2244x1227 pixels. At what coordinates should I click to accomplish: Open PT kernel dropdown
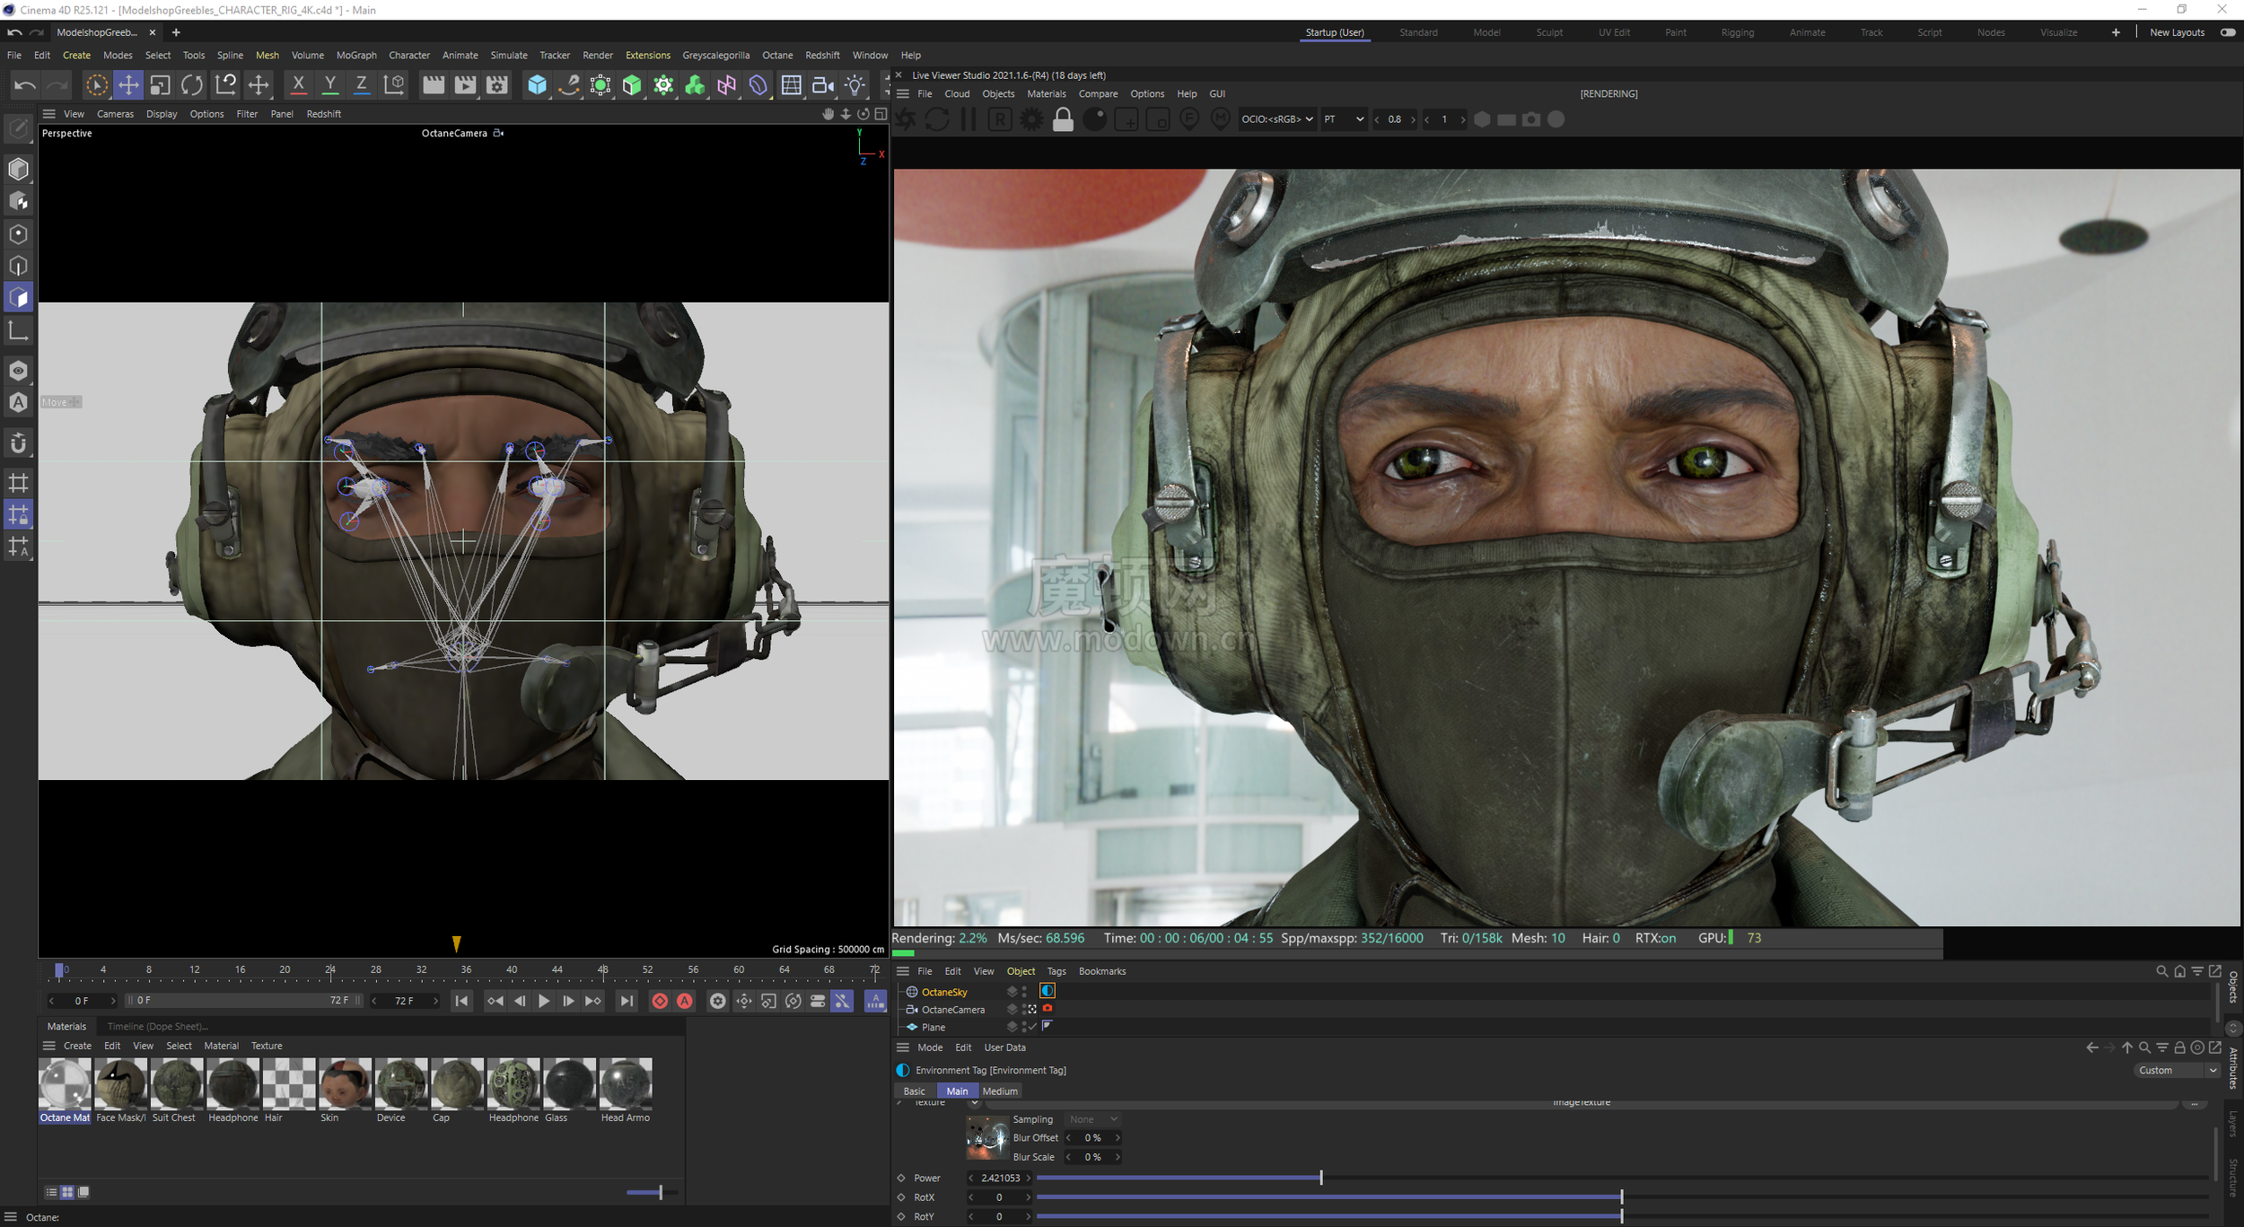tap(1344, 119)
